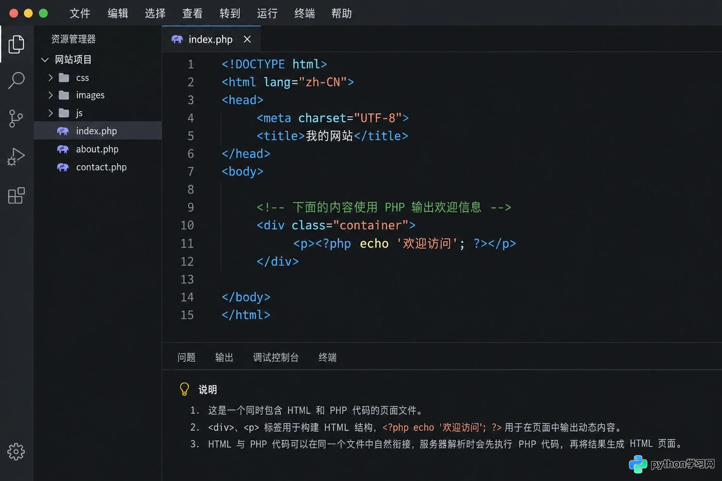
Task: Click the 资源管理器 panel title
Action: point(73,39)
